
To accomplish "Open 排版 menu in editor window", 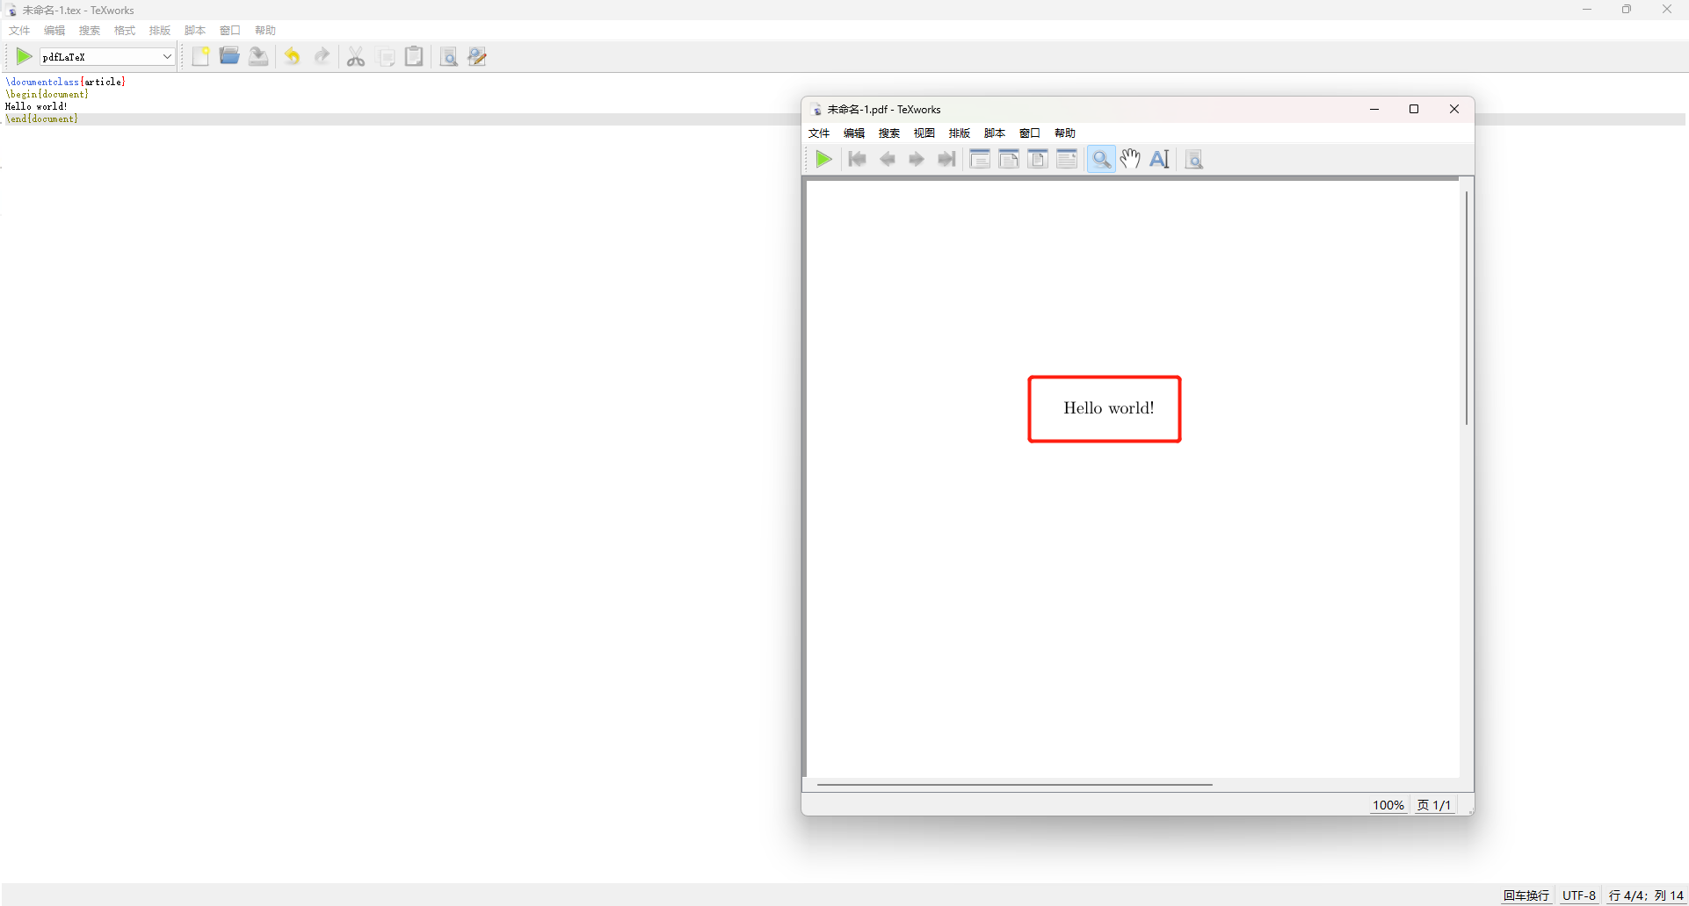I will tap(160, 31).
